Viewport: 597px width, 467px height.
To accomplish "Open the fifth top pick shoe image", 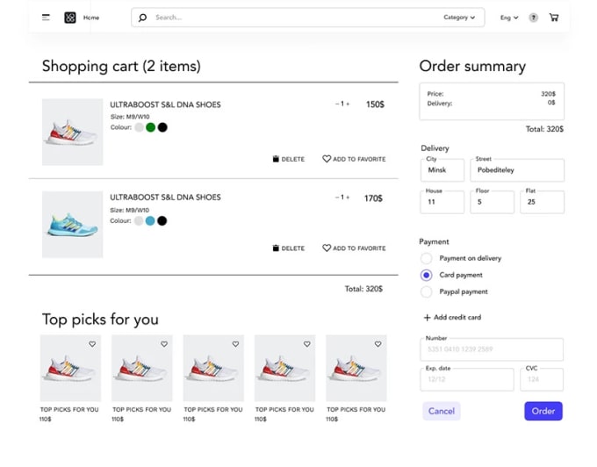I will pos(356,368).
